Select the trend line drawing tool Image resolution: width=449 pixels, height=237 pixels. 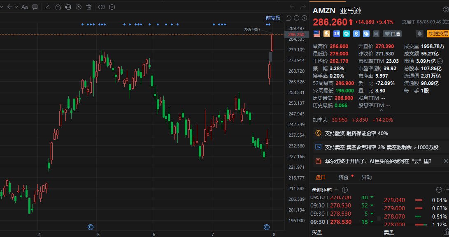pos(48,7)
